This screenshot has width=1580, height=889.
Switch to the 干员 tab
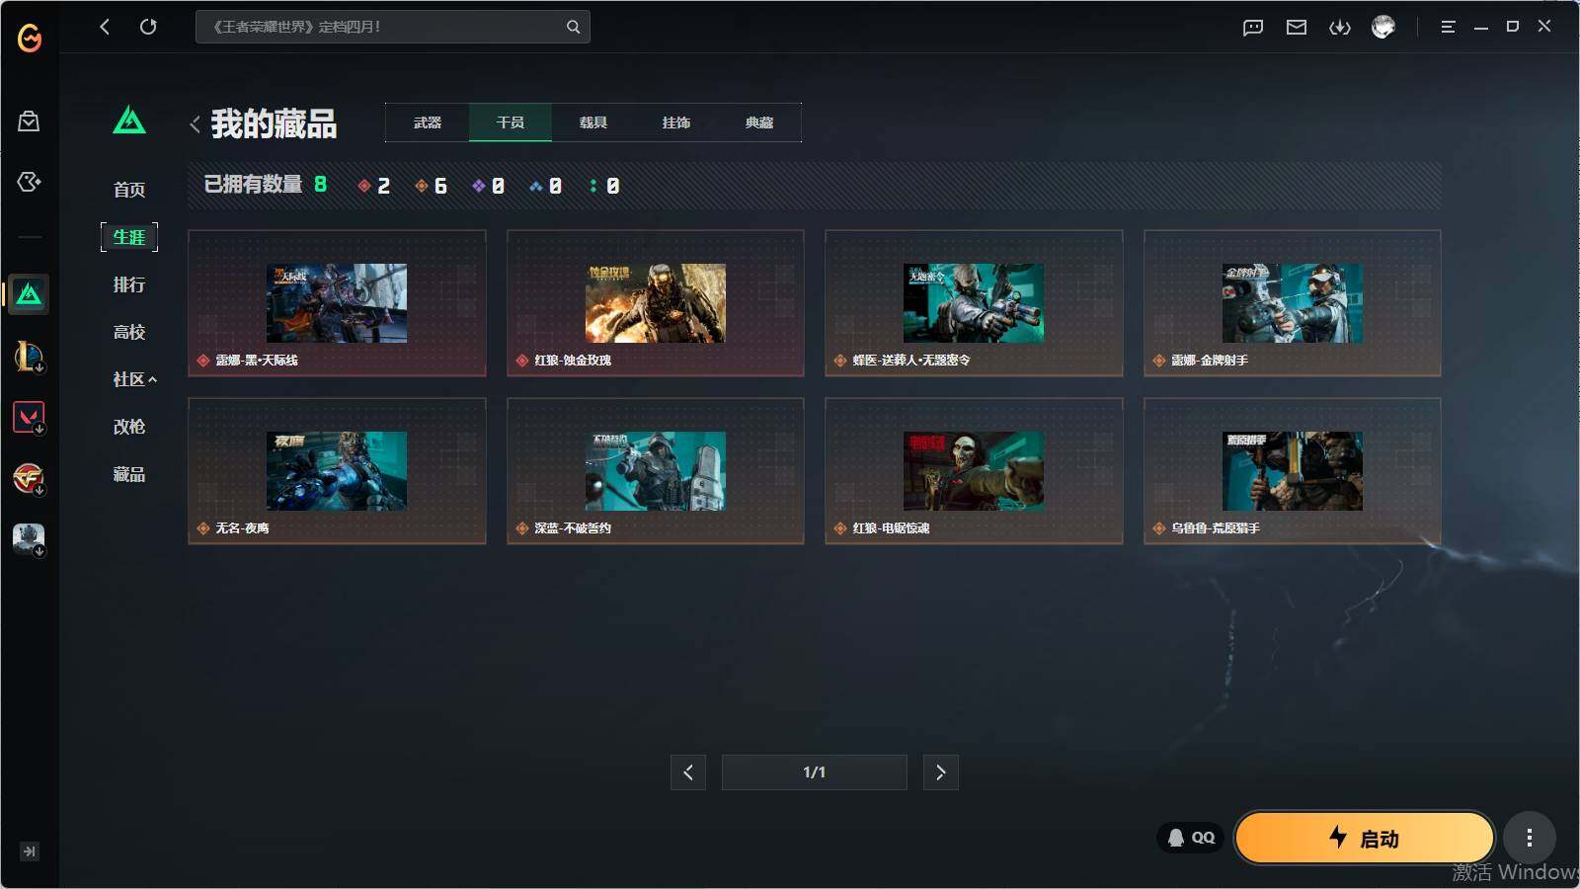click(511, 122)
